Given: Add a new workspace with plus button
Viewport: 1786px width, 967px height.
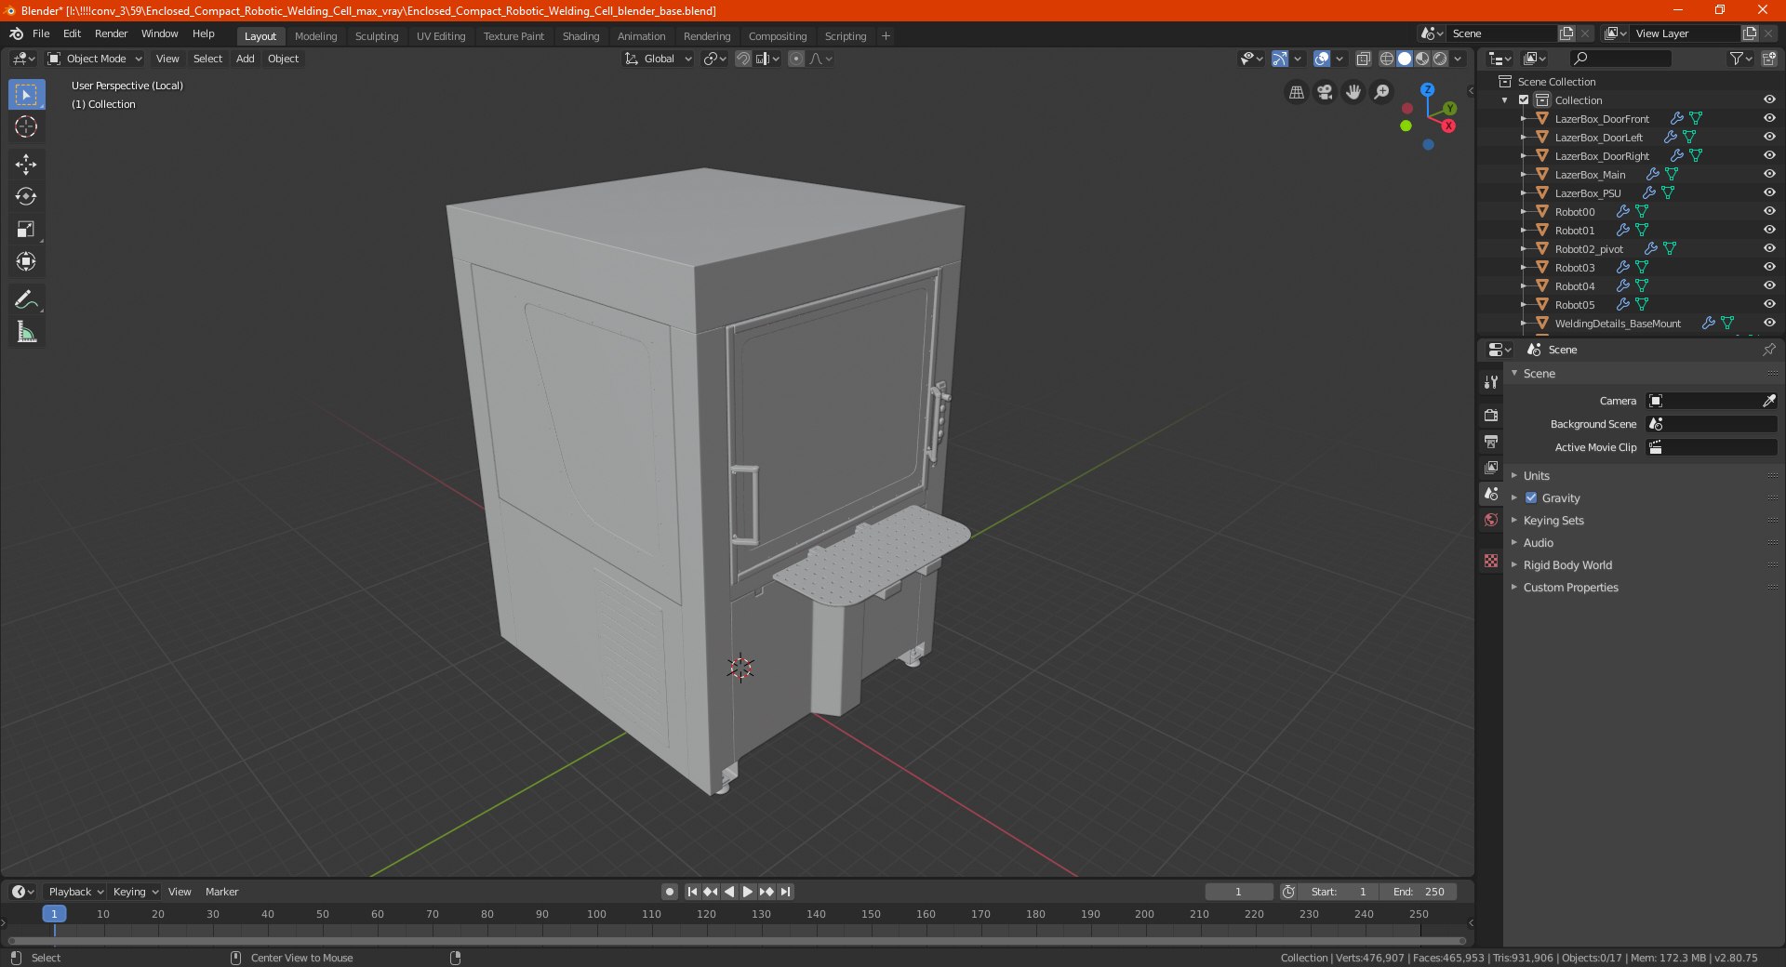Looking at the screenshot, I should 886,36.
